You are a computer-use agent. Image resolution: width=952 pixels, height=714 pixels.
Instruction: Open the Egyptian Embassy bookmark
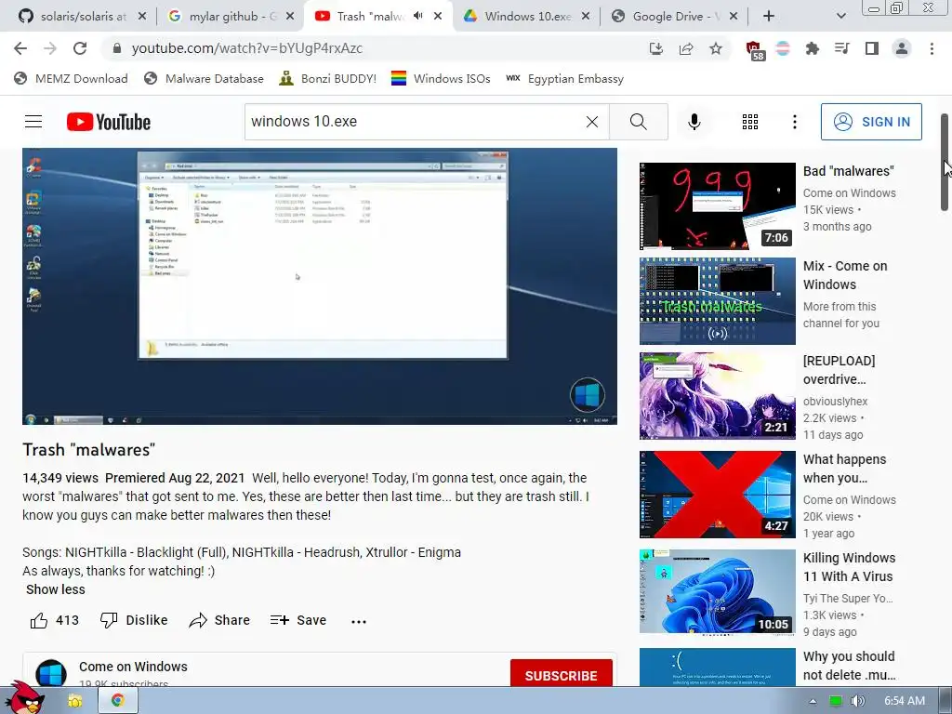click(x=564, y=78)
